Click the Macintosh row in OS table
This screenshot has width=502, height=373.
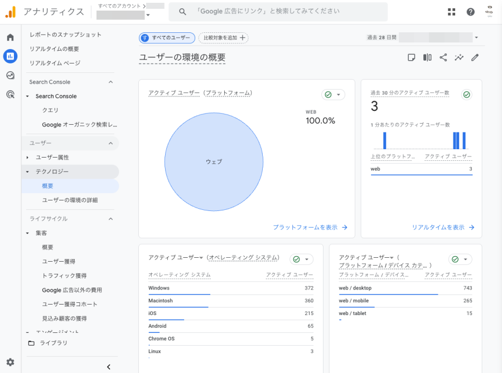click(x=231, y=301)
